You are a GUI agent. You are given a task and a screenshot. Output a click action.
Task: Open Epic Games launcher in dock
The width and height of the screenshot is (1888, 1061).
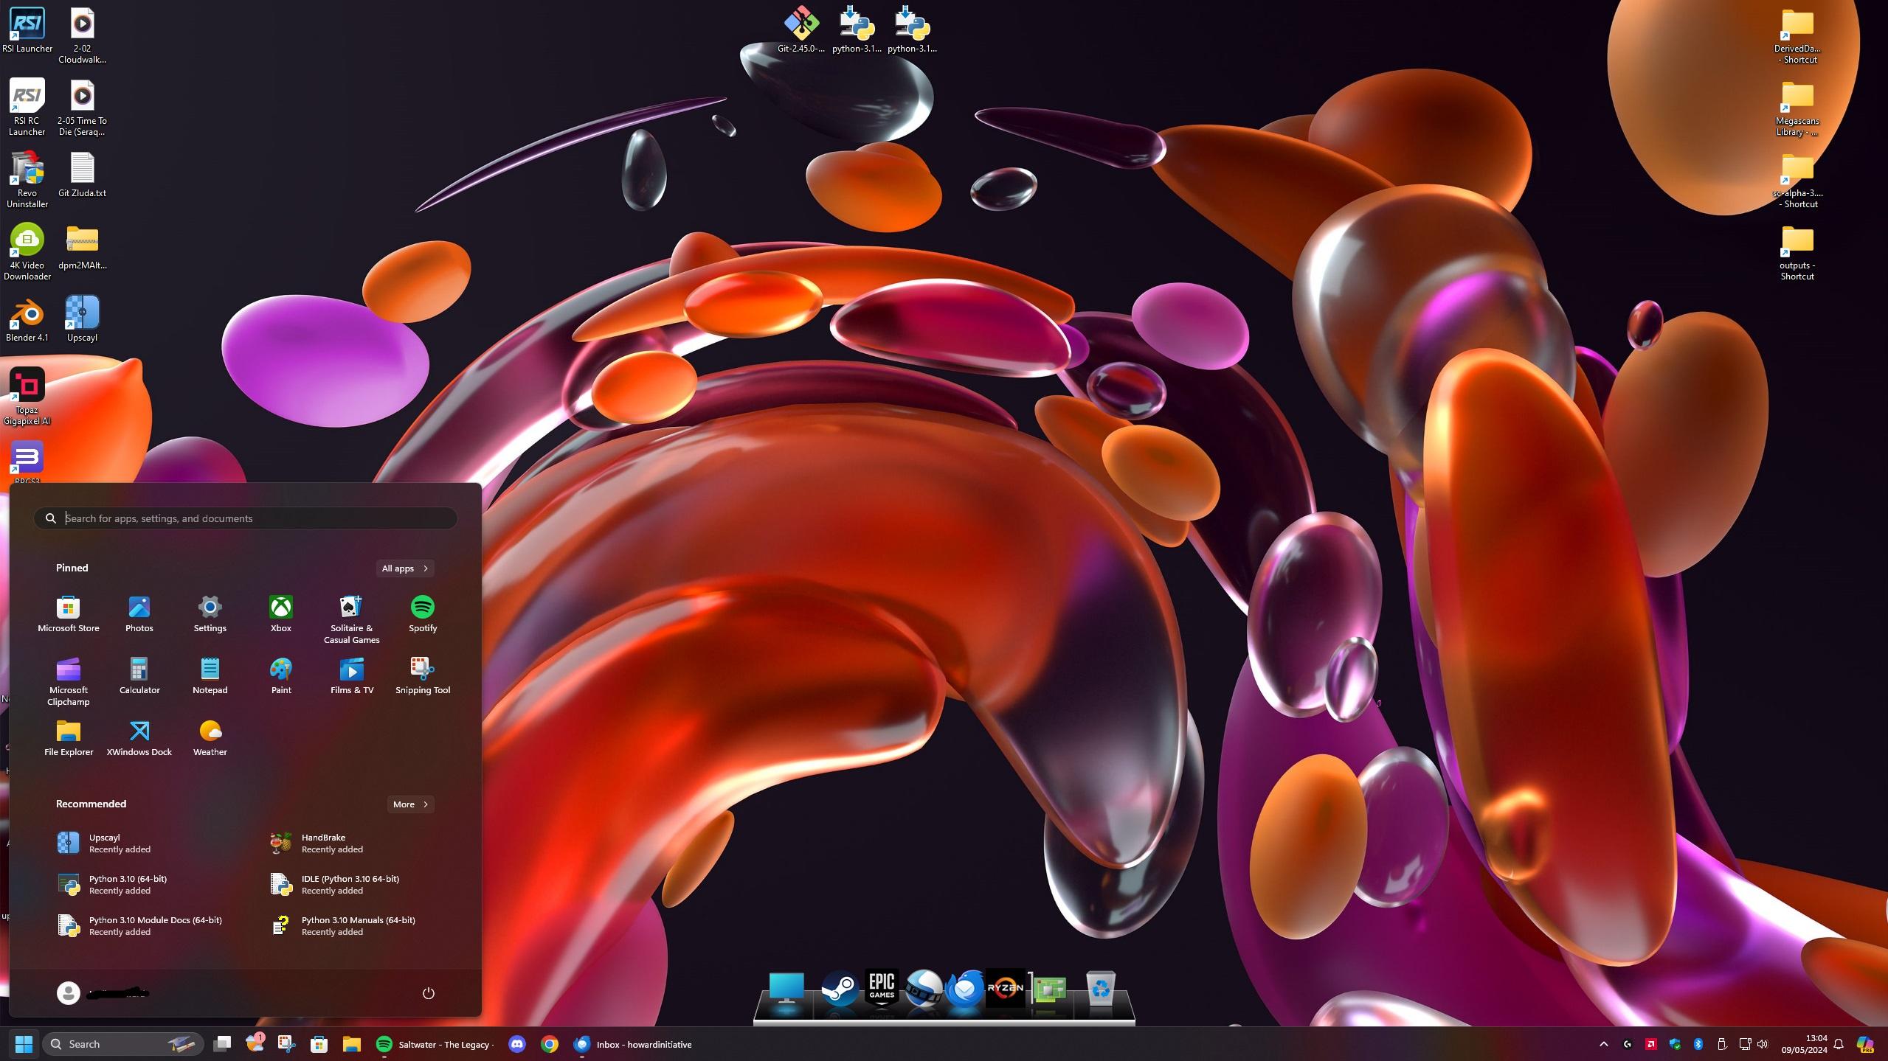(x=881, y=988)
